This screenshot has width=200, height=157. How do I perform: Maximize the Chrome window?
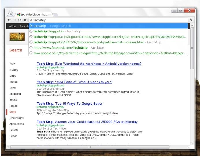tap(180, 10)
